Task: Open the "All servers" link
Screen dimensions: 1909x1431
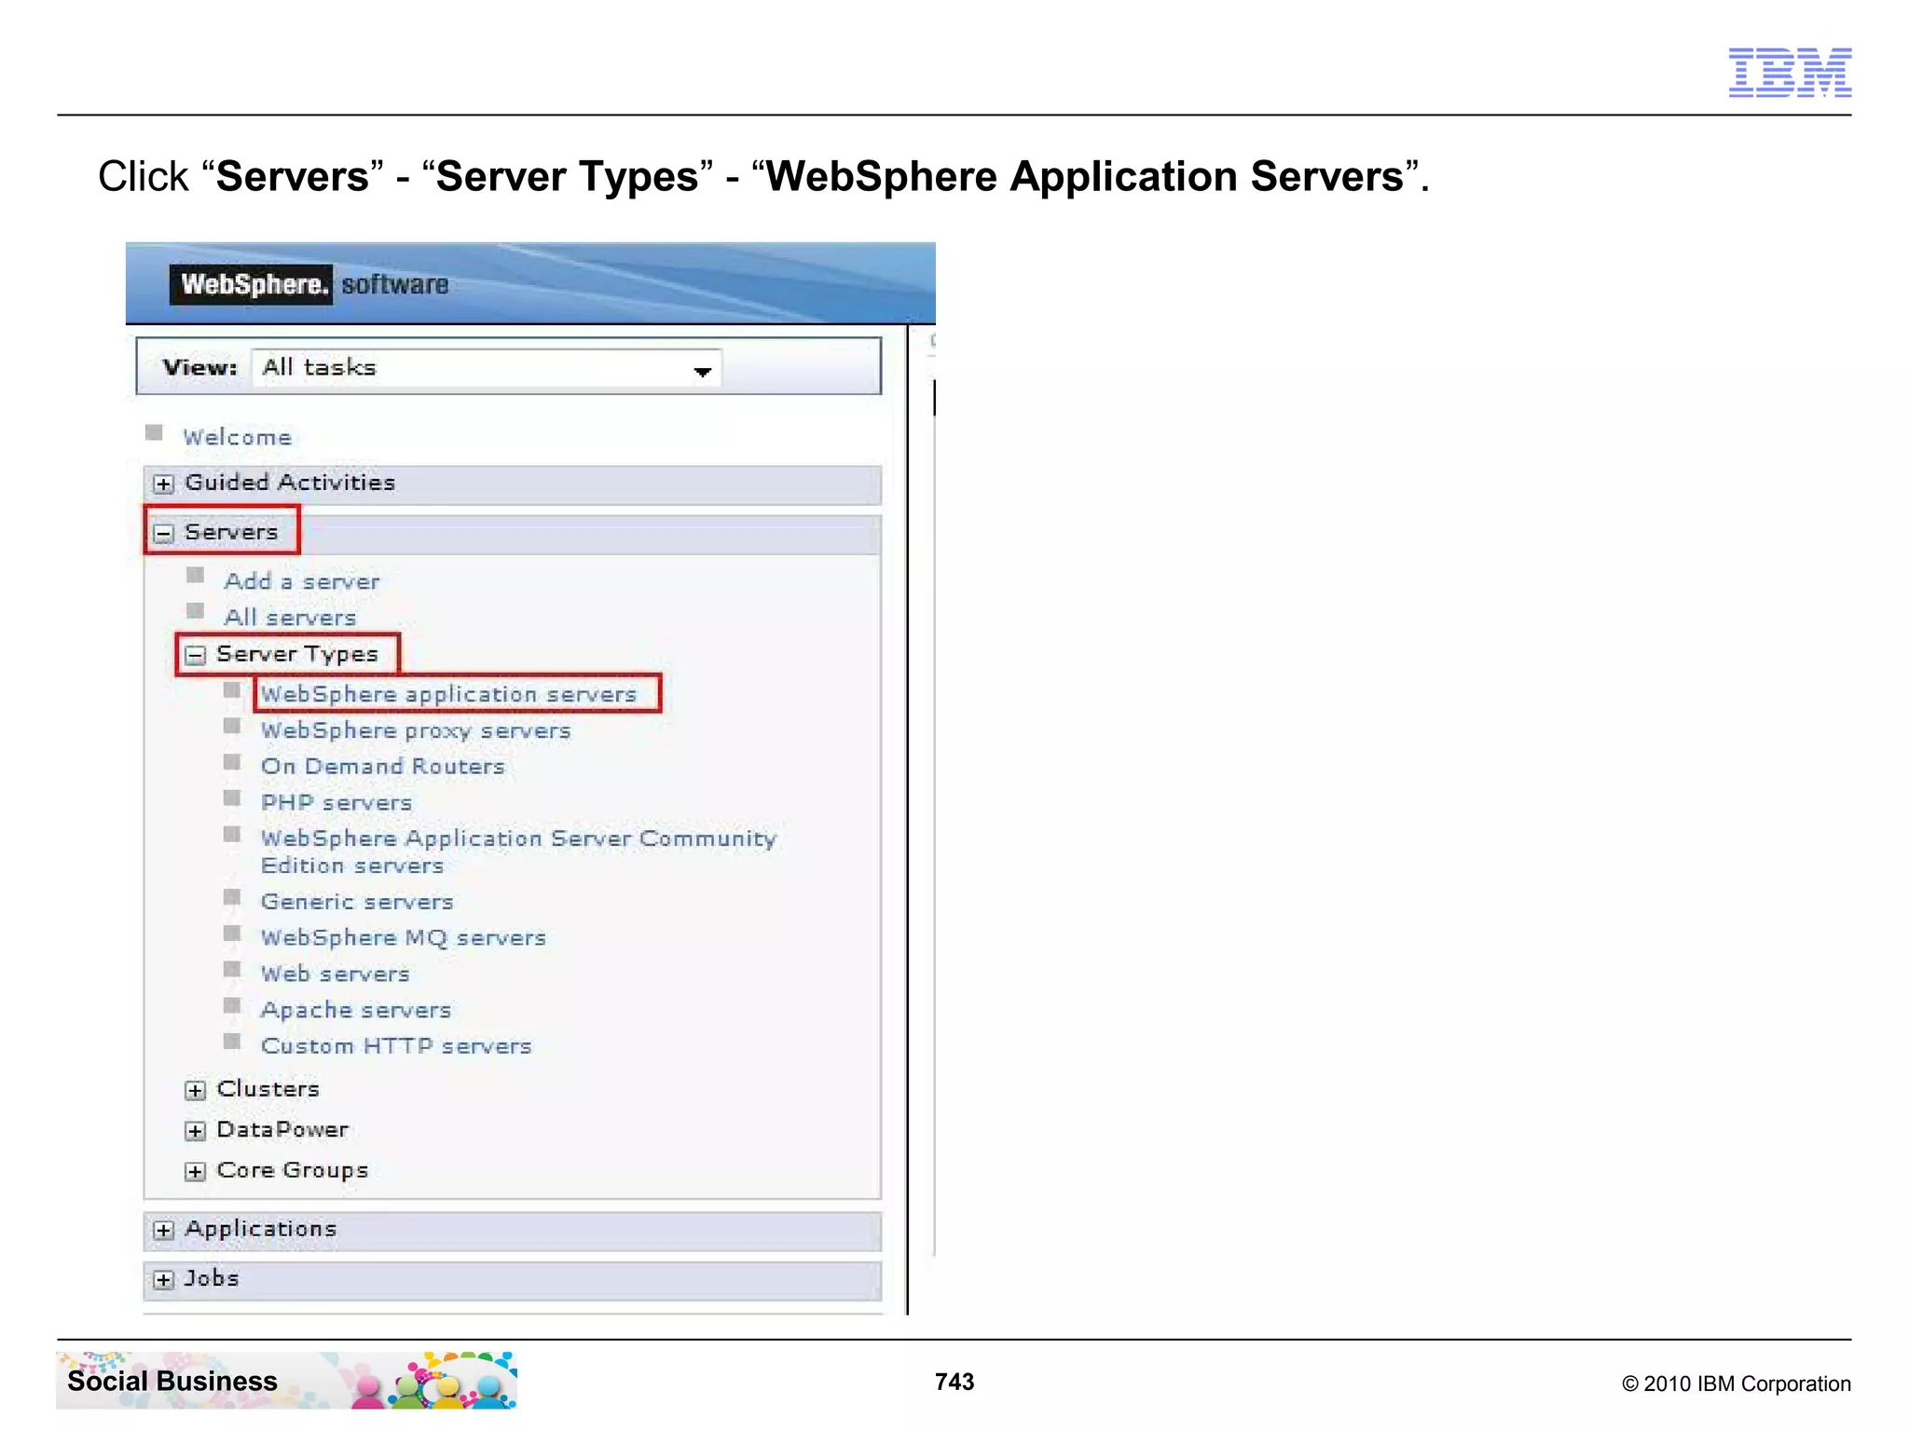Action: (290, 618)
